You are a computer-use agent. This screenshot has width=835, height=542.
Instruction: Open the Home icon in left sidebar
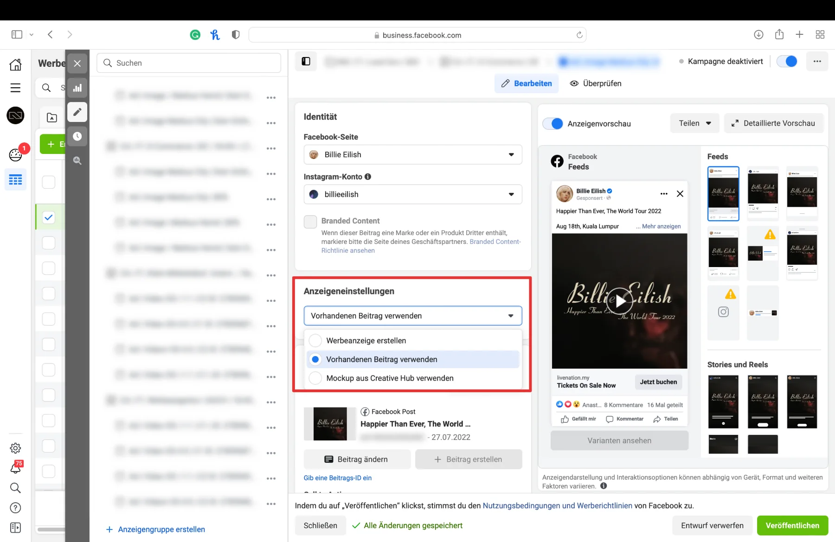coord(15,64)
